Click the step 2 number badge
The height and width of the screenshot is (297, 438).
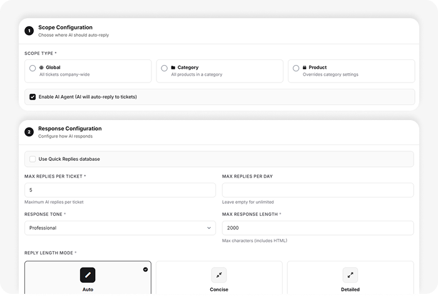click(29, 132)
